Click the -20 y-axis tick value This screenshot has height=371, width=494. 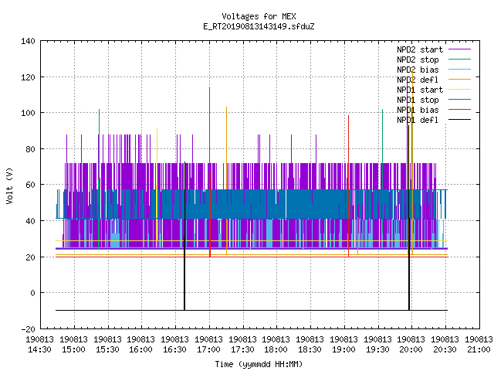tap(28, 329)
